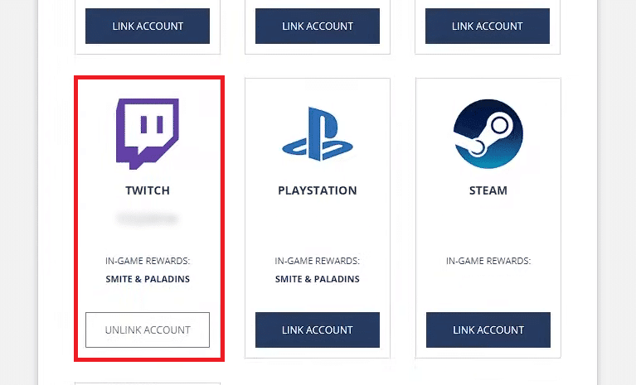This screenshot has width=636, height=385.
Task: Select the STEAM heading text
Action: tap(488, 190)
